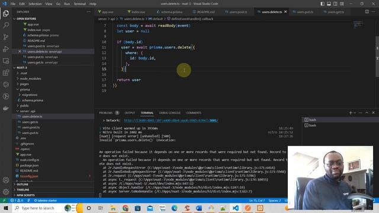Open the Selection menu
This screenshot has width=379, height=213.
click(x=35, y=4)
